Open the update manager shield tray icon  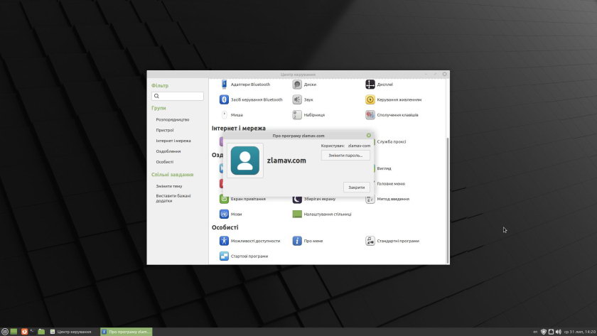click(x=544, y=332)
